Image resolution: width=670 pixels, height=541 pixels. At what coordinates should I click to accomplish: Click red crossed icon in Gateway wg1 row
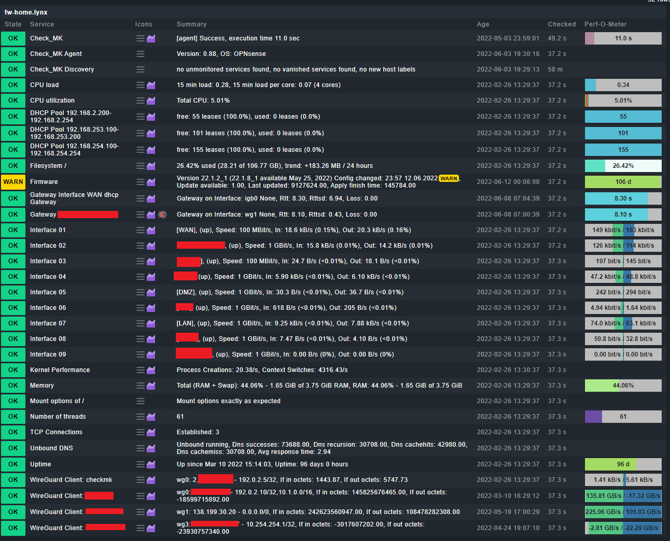[x=162, y=215]
